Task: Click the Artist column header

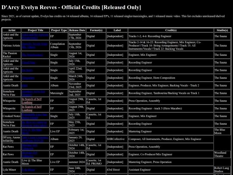Action: click(x=12, y=30)
